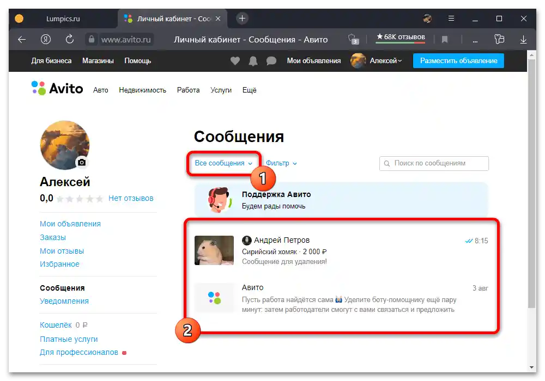The height and width of the screenshot is (381, 545).
Task: Click the scrollbar down arrow
Action: [x=531, y=367]
